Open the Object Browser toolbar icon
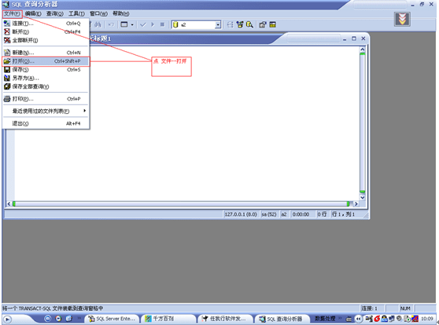The width and height of the screenshot is (439, 325). (240, 25)
